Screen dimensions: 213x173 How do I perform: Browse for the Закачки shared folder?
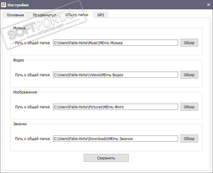pyautogui.click(x=189, y=139)
